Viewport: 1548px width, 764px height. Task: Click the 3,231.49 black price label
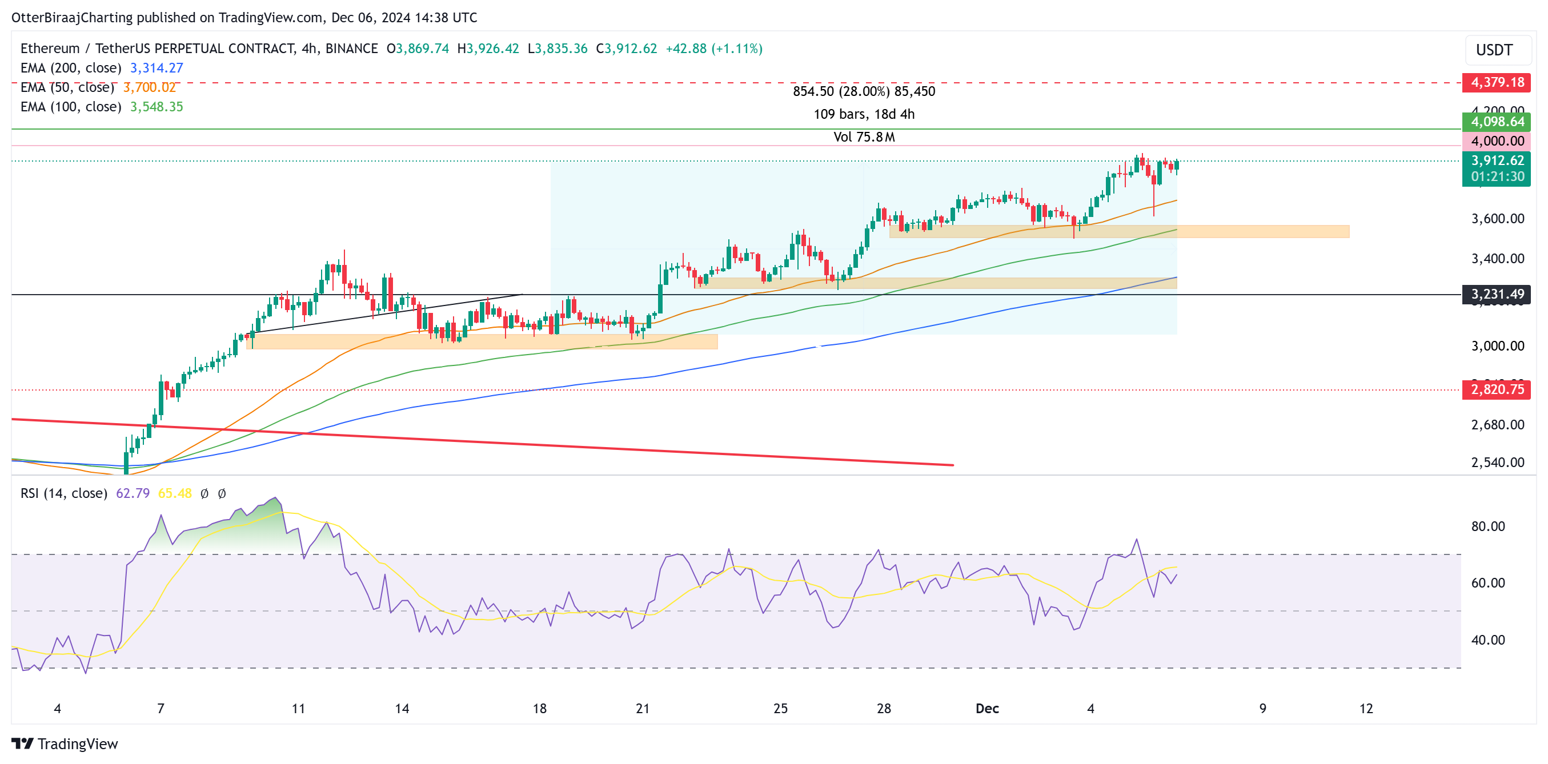point(1497,295)
